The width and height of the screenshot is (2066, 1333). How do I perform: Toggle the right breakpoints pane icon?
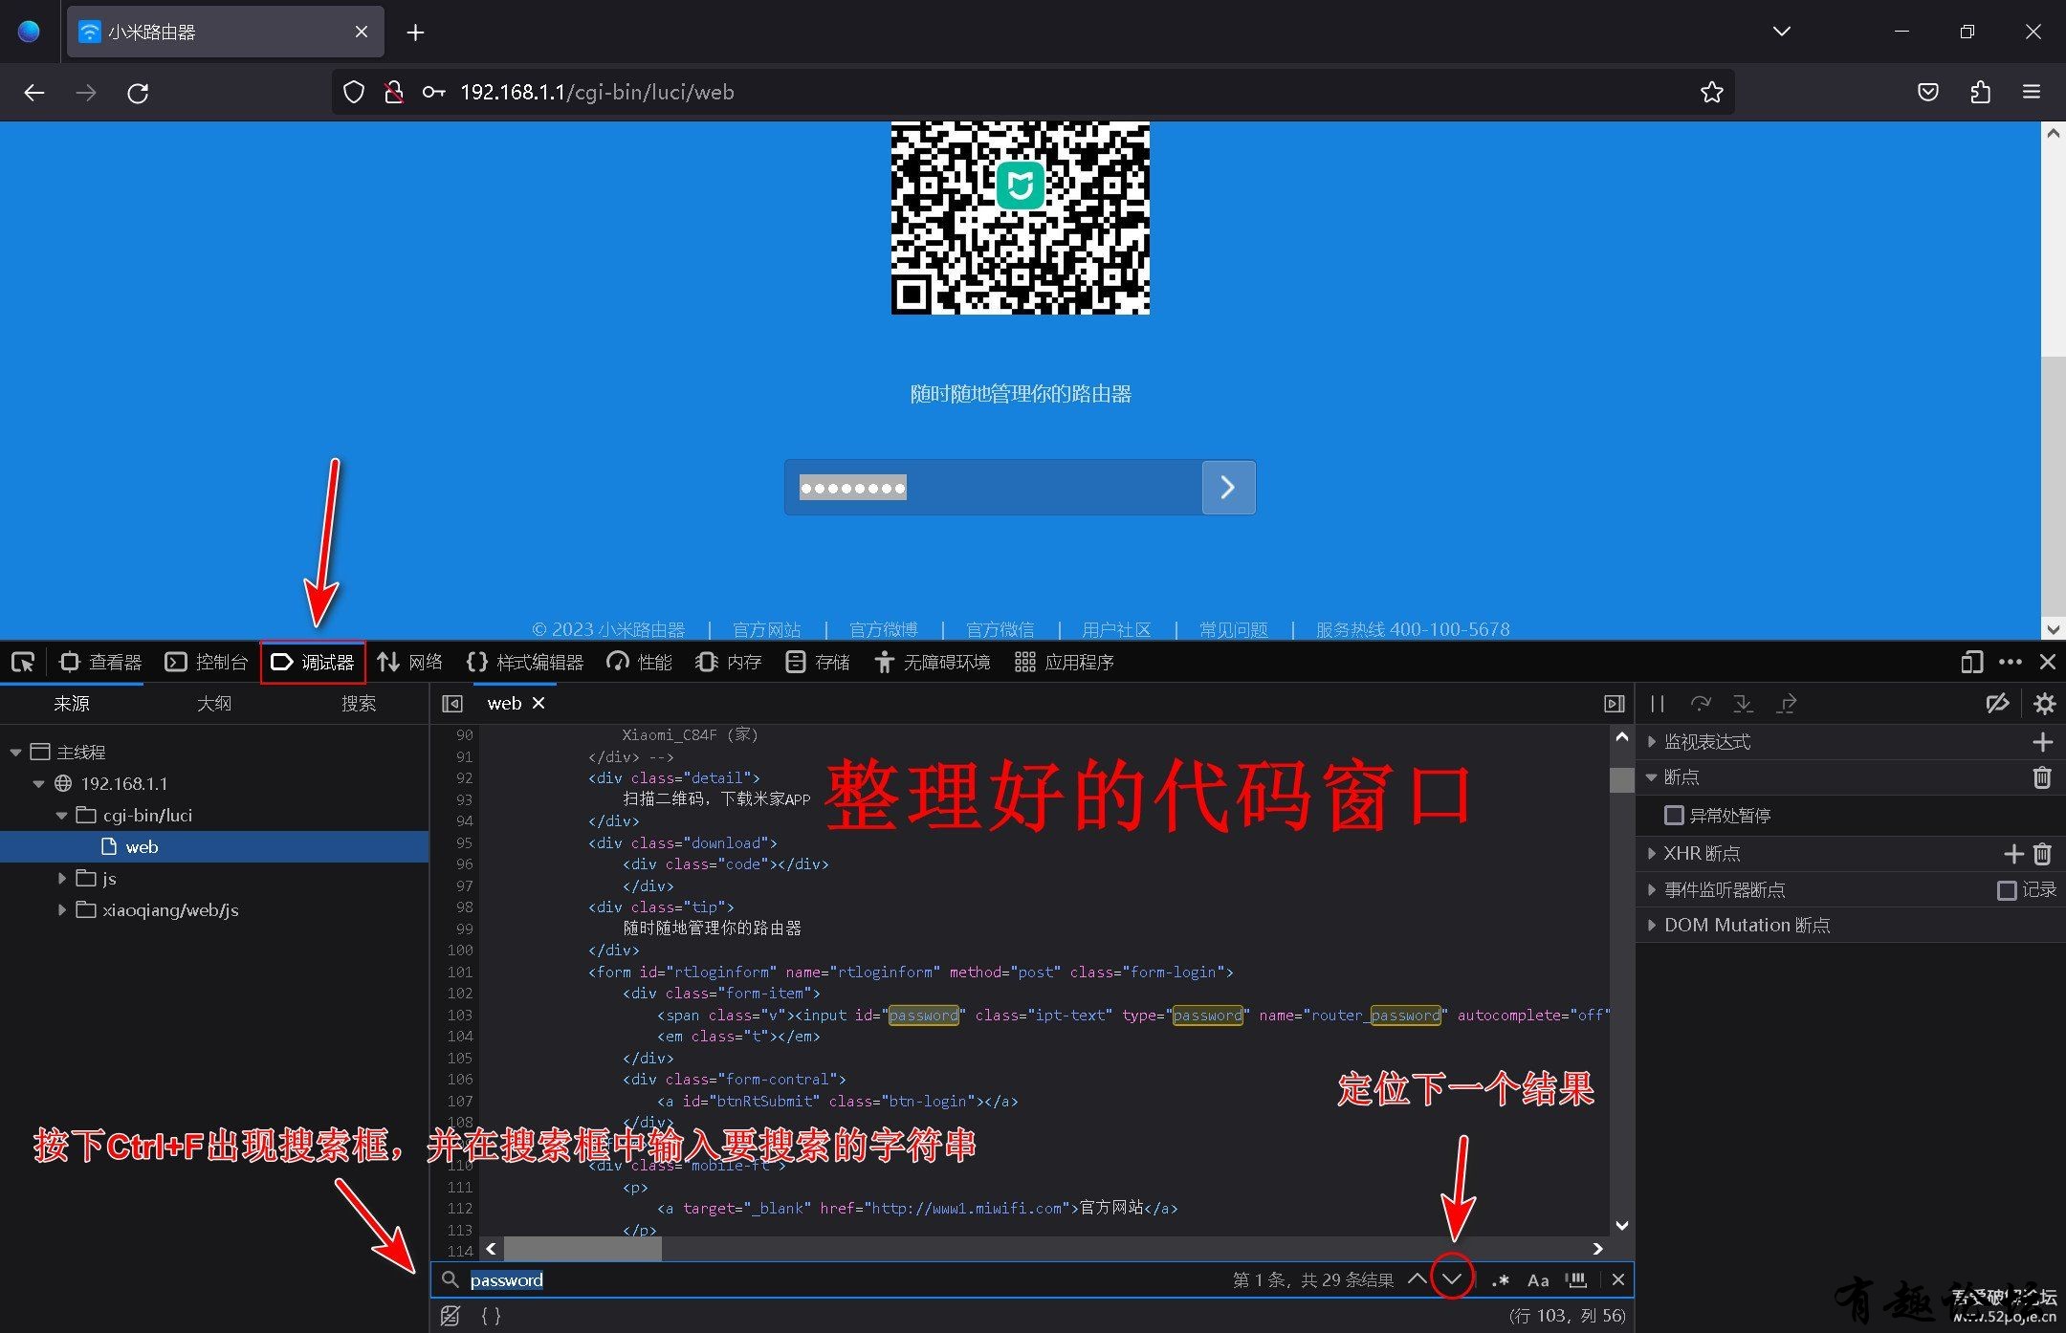tap(1615, 704)
